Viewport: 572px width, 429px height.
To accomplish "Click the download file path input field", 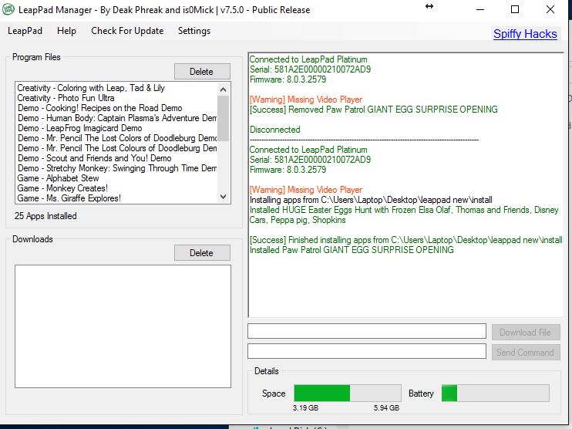I will (x=366, y=332).
